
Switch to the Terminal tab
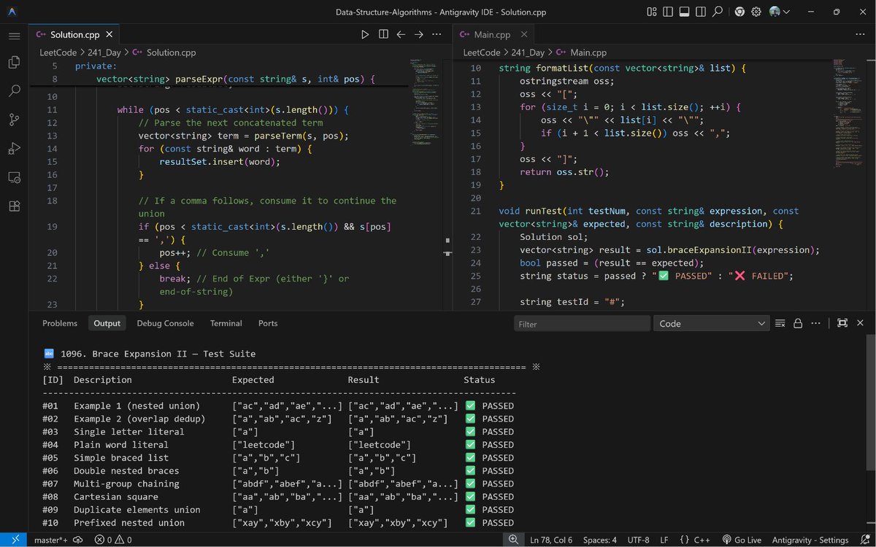pos(226,323)
